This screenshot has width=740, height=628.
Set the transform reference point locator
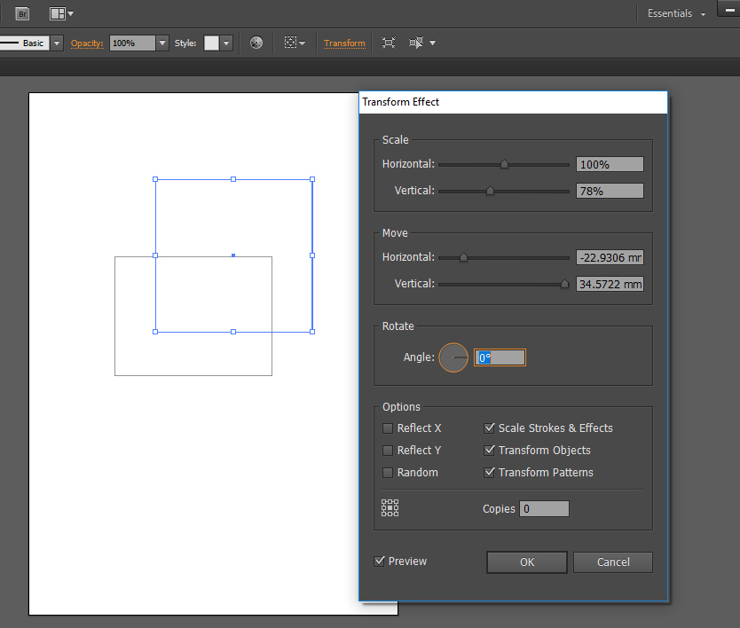[390, 507]
